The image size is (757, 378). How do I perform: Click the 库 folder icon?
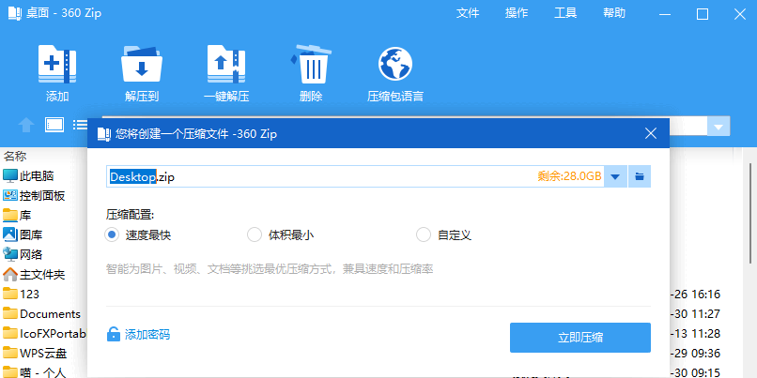(9, 215)
